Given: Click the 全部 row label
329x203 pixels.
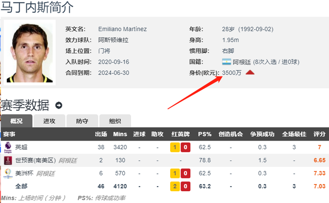Looking at the screenshot, I should pyautogui.click(x=21, y=186).
